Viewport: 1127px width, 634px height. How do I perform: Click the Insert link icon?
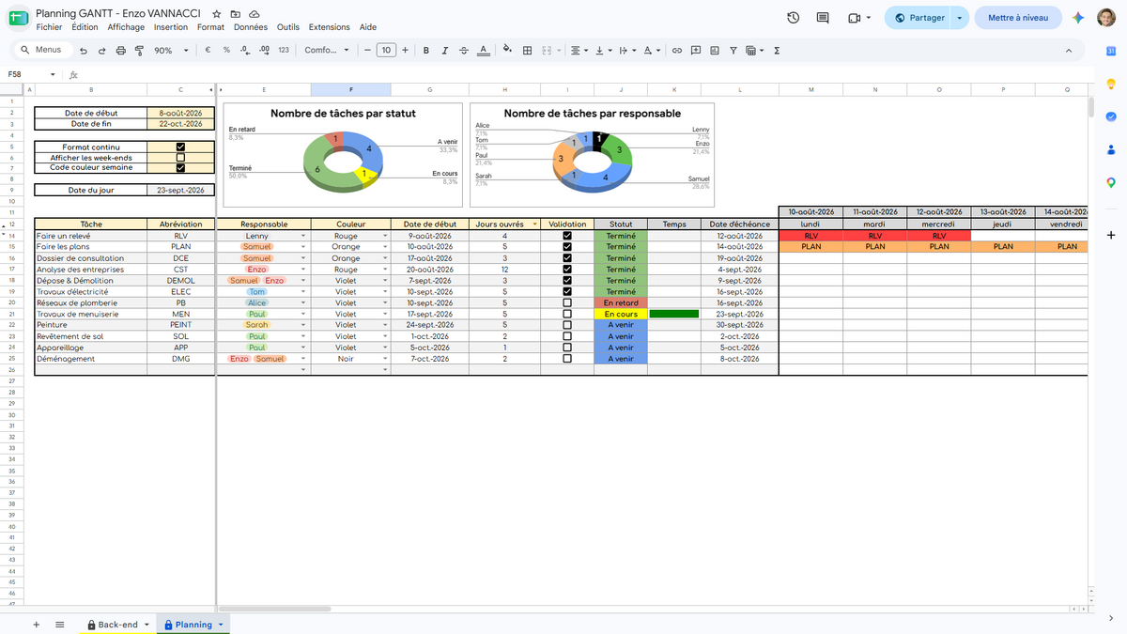(x=676, y=51)
